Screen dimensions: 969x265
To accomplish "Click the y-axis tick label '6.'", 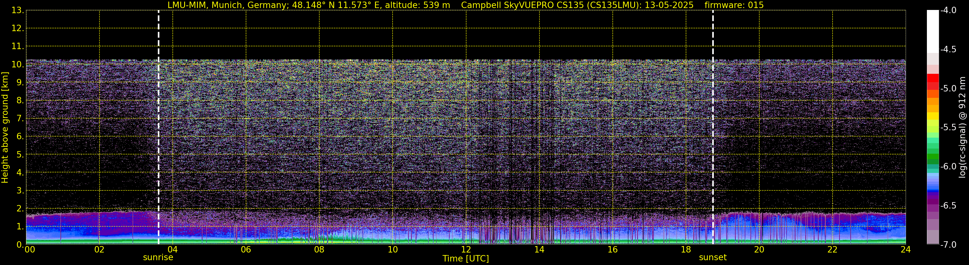I will point(20,137).
